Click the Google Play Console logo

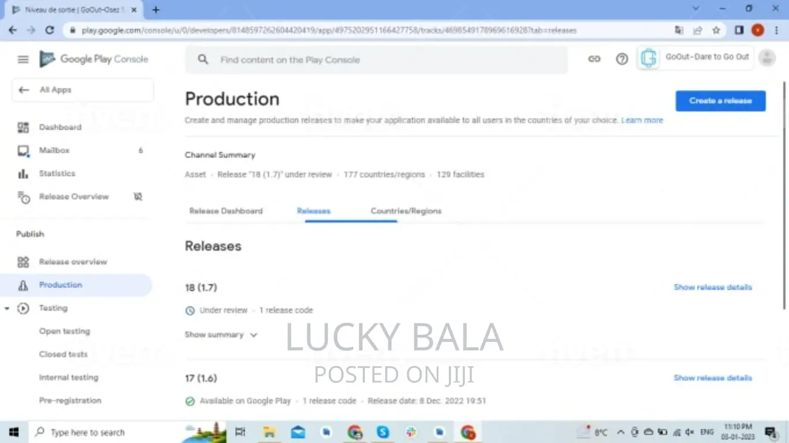coord(94,59)
